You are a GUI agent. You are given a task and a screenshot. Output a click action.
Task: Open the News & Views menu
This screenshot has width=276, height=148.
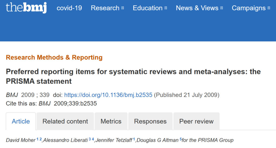click(x=197, y=8)
